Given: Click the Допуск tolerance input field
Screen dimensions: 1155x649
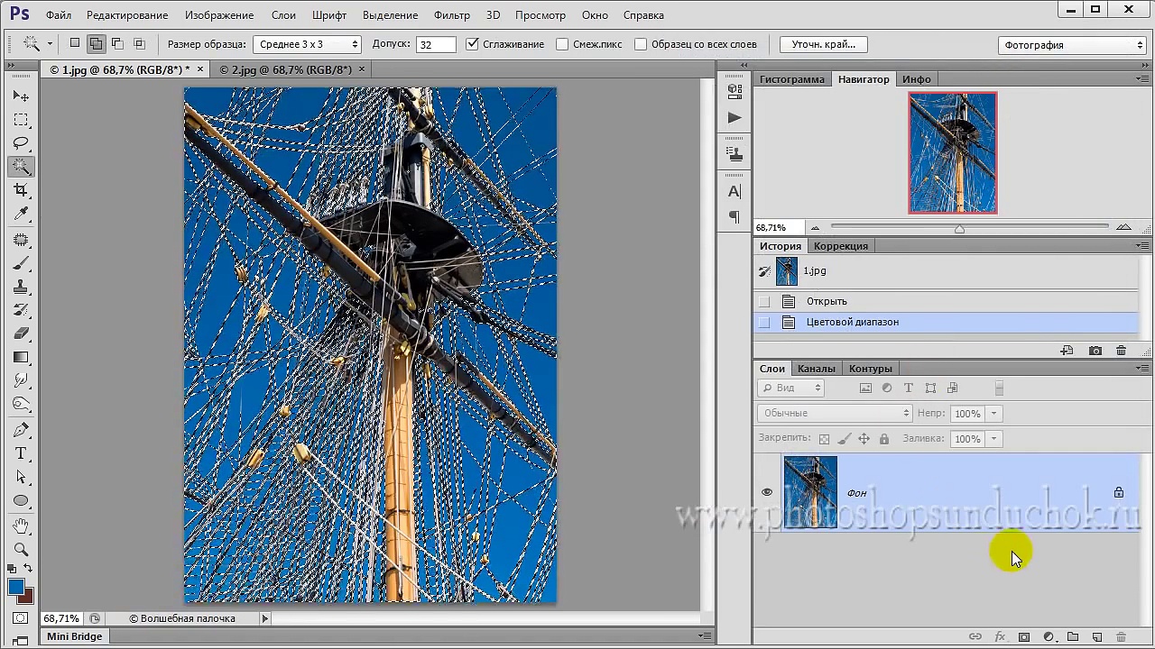Looking at the screenshot, I should [436, 44].
